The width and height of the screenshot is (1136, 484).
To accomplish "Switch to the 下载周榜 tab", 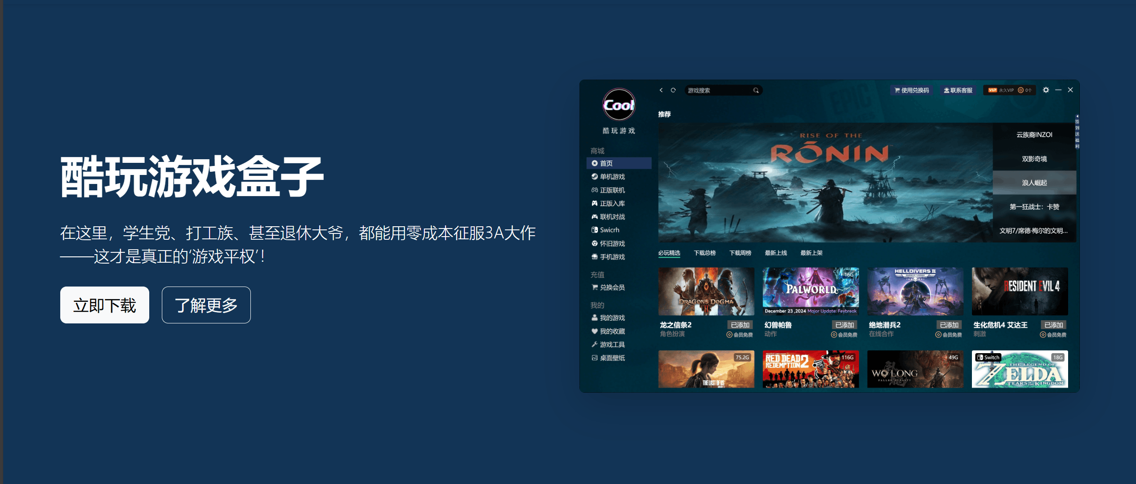I will coord(740,253).
